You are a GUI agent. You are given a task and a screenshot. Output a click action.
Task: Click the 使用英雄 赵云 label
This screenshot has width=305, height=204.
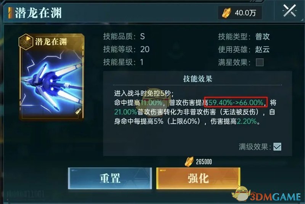click(x=244, y=50)
